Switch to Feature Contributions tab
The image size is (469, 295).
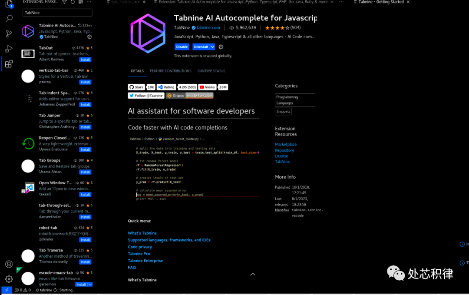point(171,71)
